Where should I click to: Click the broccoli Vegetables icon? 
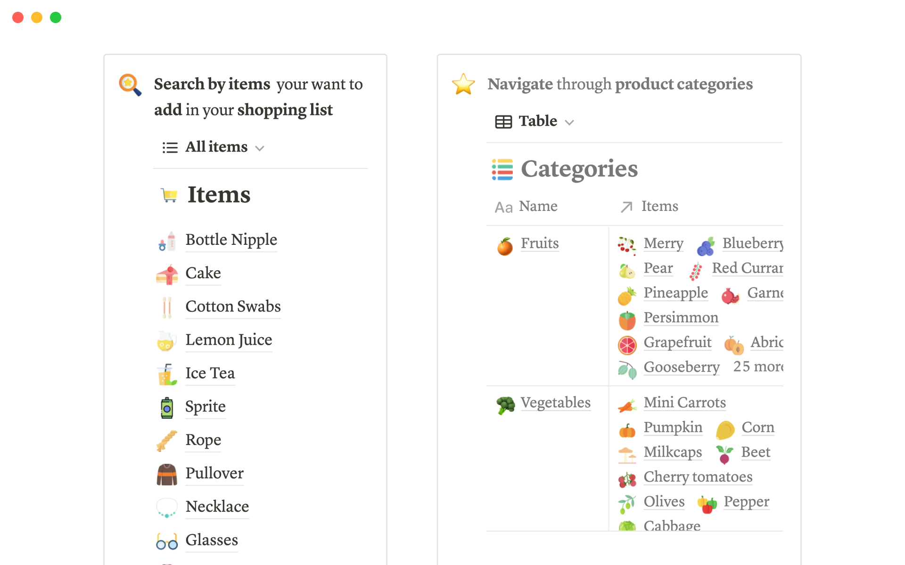point(505,404)
